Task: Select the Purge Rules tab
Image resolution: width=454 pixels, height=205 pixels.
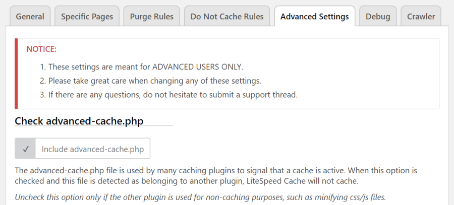Action: click(x=152, y=16)
